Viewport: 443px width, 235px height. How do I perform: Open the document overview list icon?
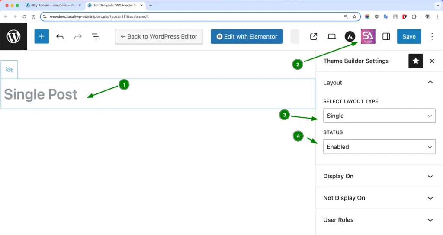96,36
